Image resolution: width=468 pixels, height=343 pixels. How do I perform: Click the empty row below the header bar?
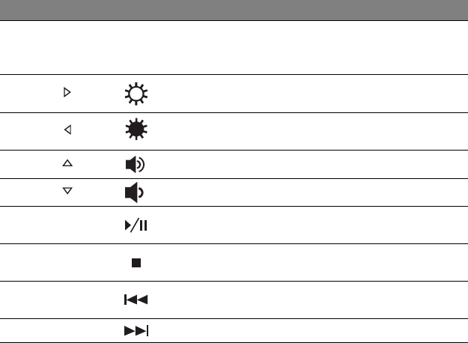click(234, 47)
